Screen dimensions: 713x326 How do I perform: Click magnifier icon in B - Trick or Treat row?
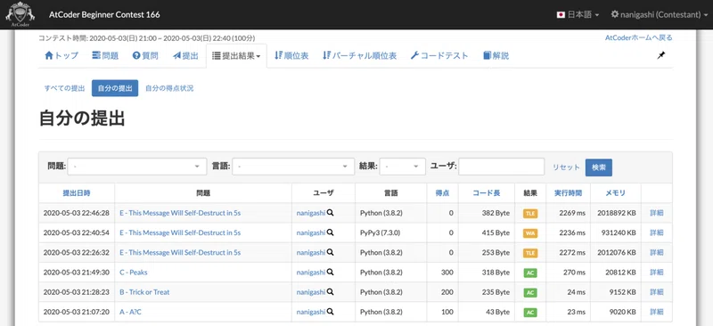pyautogui.click(x=330, y=292)
